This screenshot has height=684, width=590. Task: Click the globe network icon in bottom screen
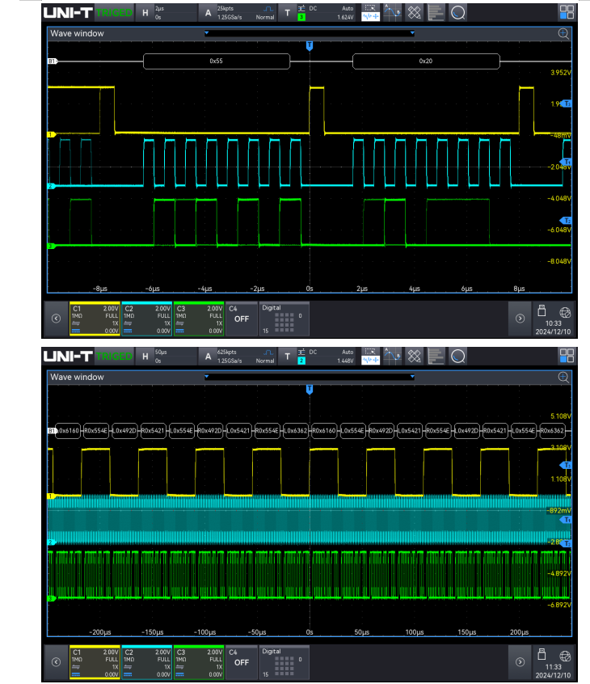pos(564,655)
